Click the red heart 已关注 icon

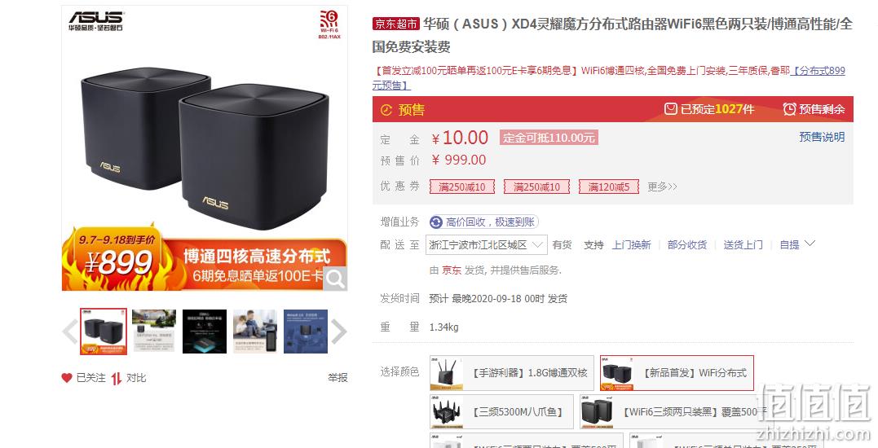(x=67, y=378)
